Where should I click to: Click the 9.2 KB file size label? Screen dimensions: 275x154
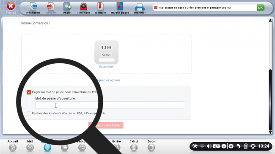[106, 47]
